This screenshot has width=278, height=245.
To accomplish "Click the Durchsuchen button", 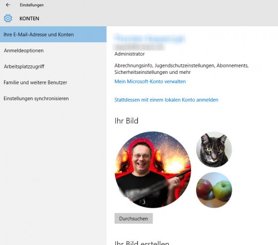I will click(x=134, y=218).
